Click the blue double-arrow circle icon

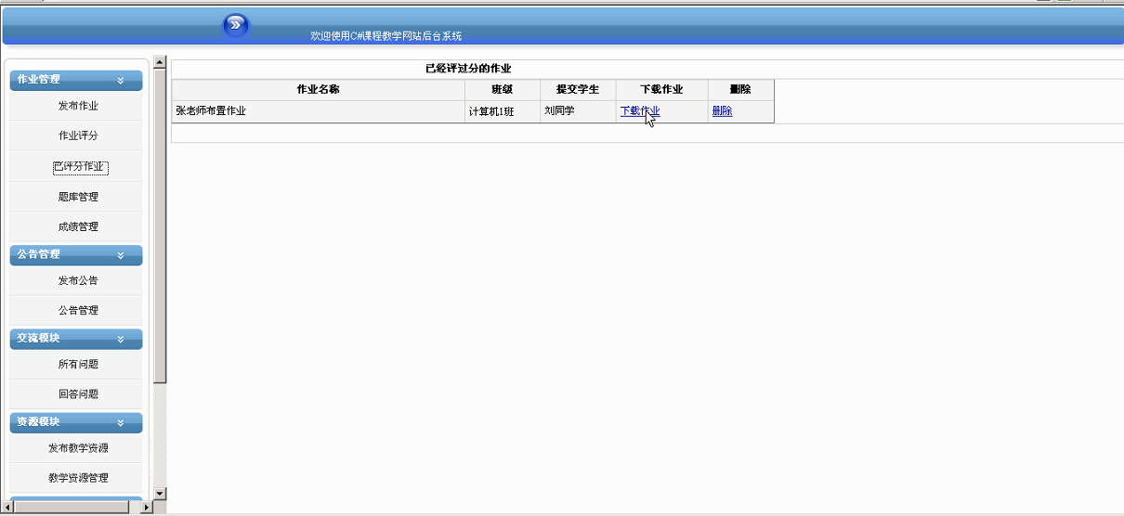pyautogui.click(x=237, y=25)
